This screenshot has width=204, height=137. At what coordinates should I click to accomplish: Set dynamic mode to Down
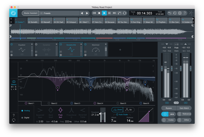(117, 110)
